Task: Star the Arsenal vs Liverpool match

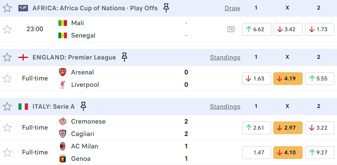Action: tap(7, 78)
